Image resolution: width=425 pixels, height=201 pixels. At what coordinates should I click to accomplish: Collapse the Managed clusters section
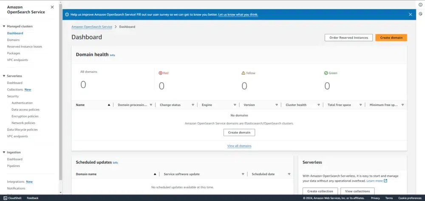click(x=4, y=27)
